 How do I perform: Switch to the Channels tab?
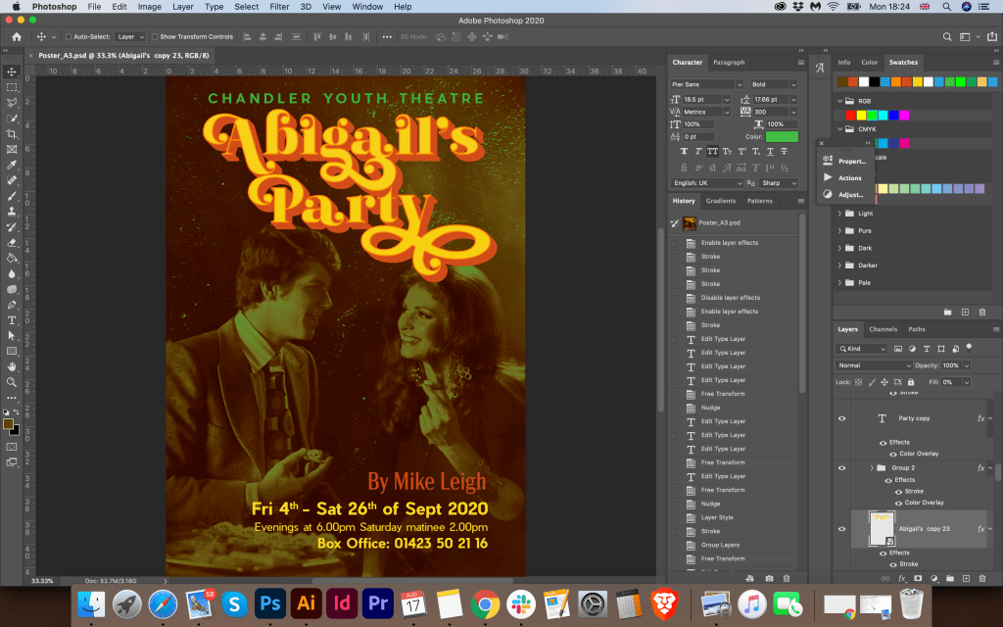(883, 329)
